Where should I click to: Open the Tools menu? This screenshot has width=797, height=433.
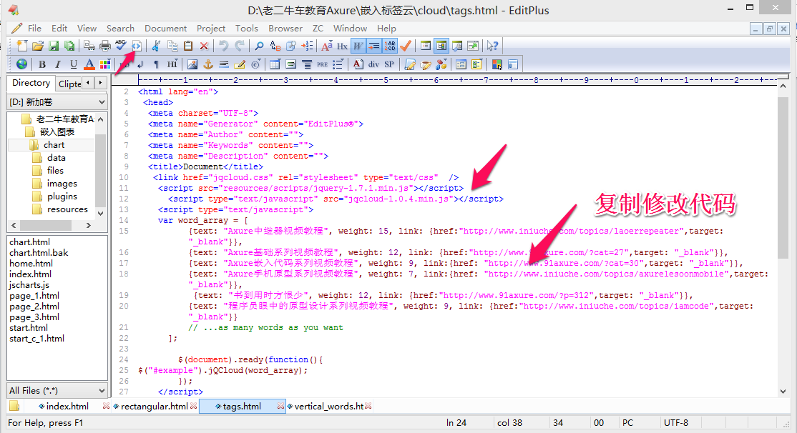247,29
